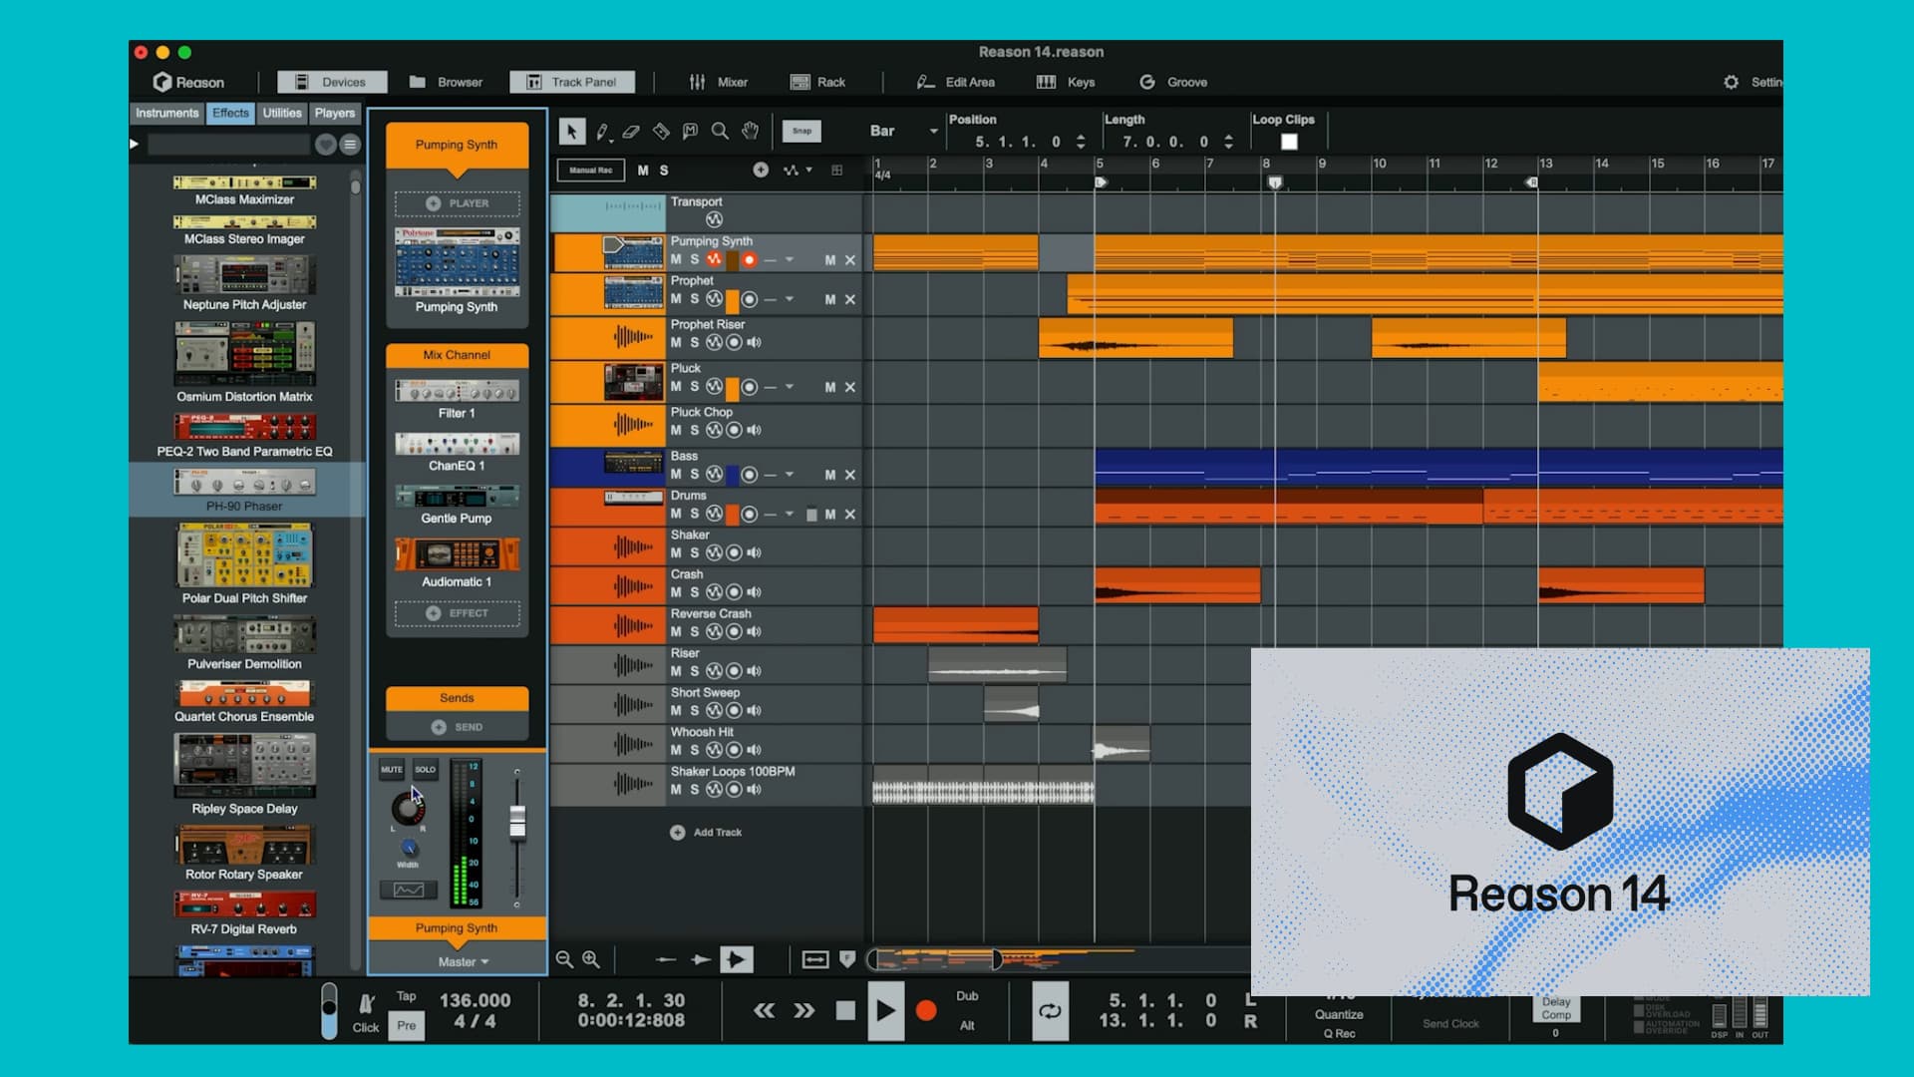This screenshot has width=1914, height=1077.
Task: Open the Pencil tool variant dropdown
Action: [x=611, y=141]
